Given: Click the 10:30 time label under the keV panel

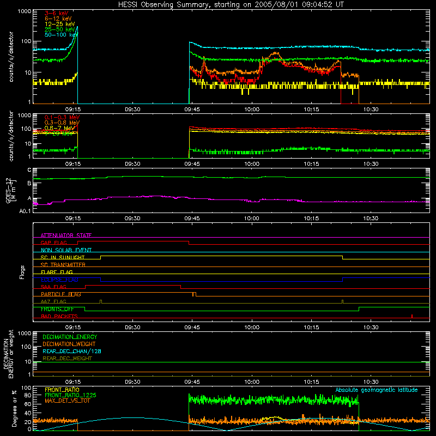Looking at the screenshot, I should (371, 110).
